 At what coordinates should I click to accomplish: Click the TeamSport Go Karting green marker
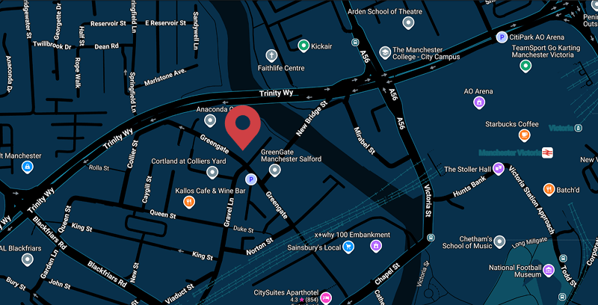(x=525, y=66)
